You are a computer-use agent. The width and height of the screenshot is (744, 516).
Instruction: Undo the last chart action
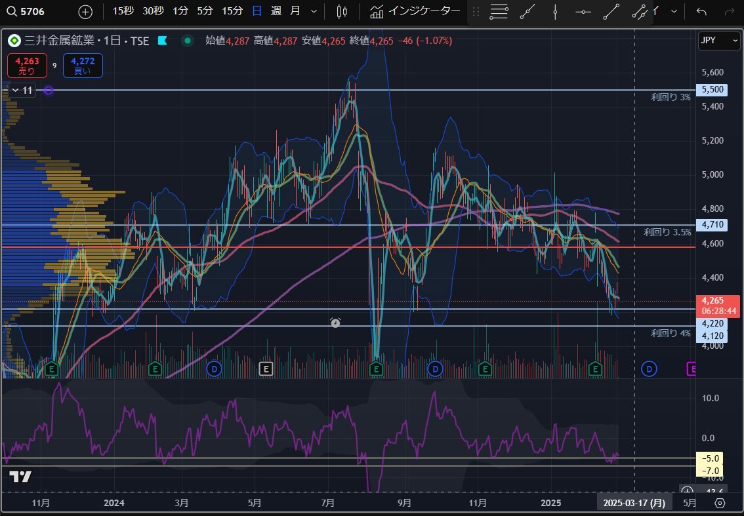point(701,12)
